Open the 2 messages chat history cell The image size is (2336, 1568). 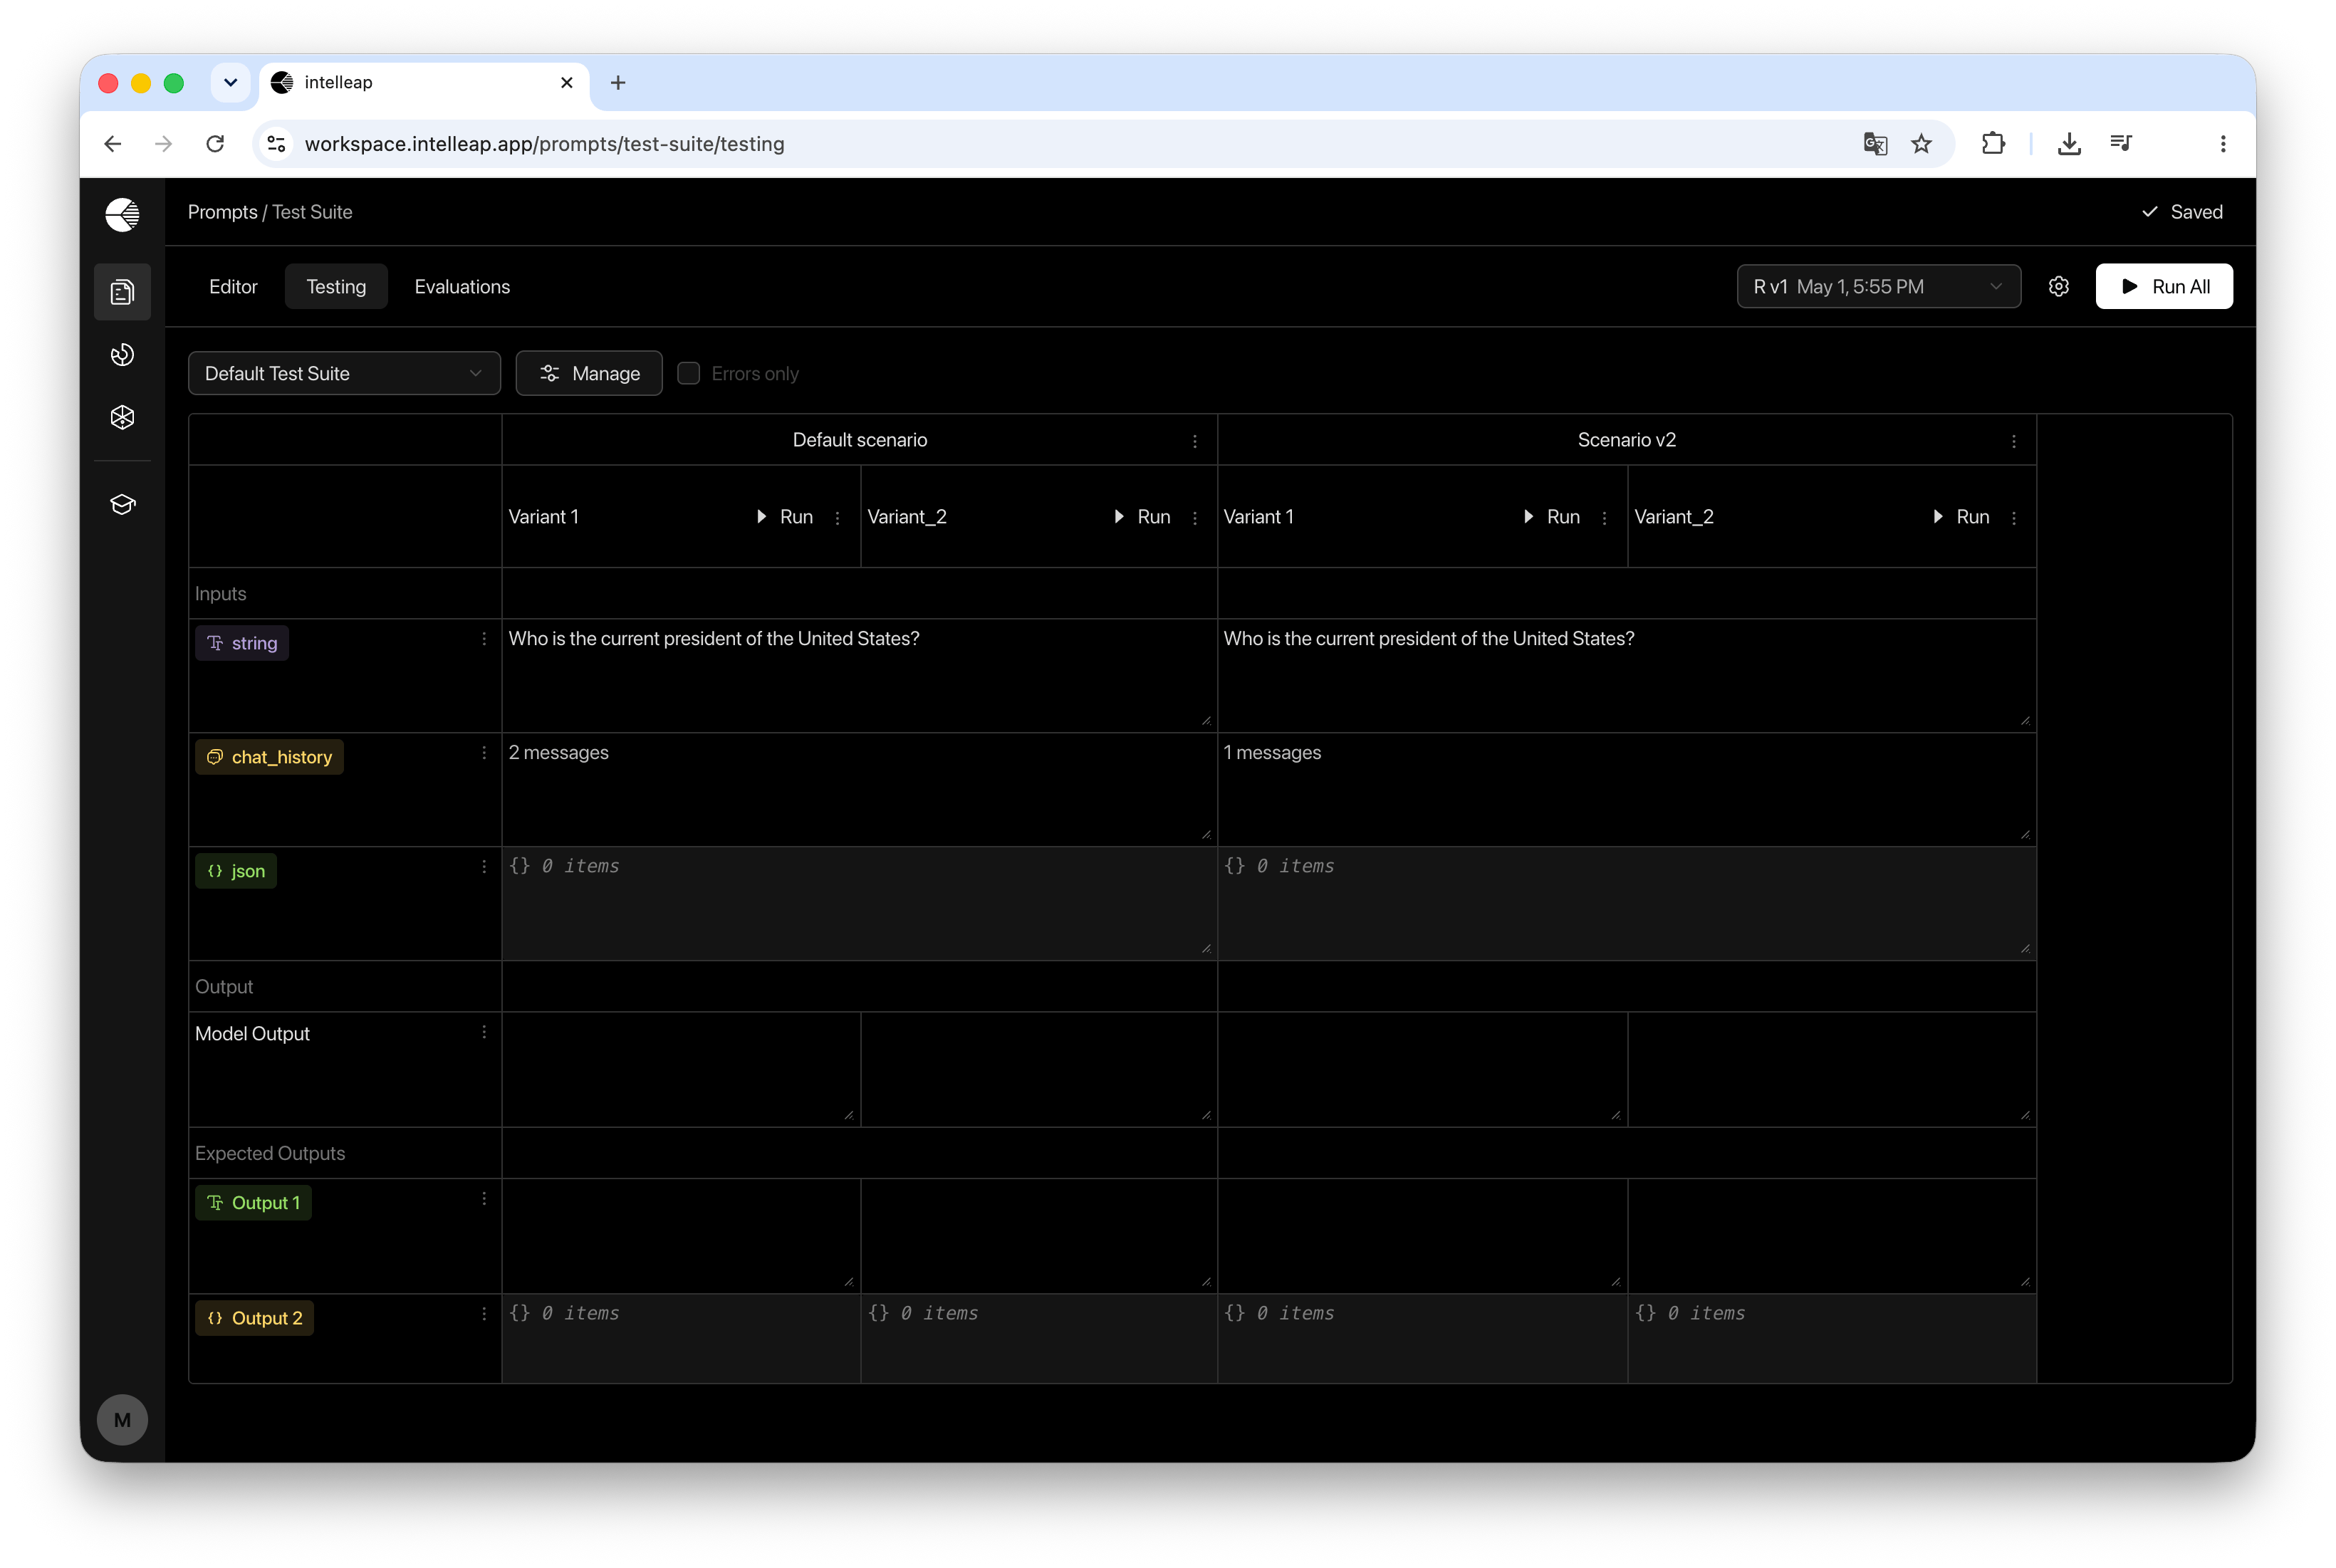[859, 789]
